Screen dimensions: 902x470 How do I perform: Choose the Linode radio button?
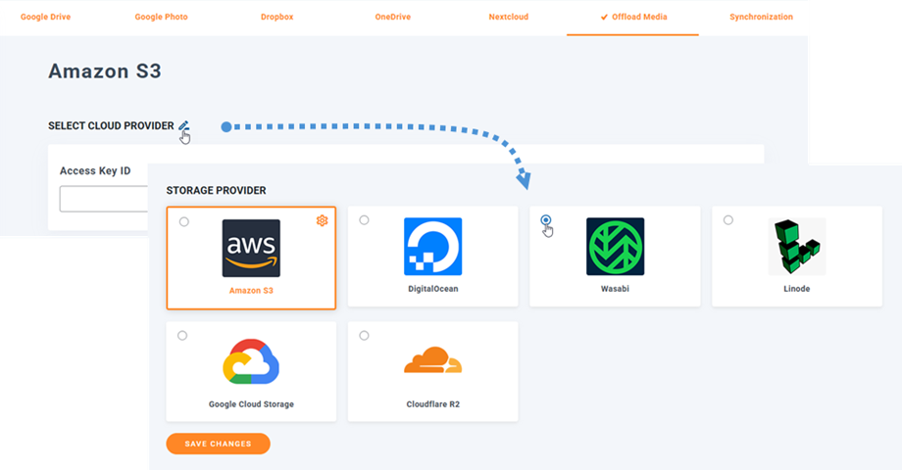click(727, 220)
